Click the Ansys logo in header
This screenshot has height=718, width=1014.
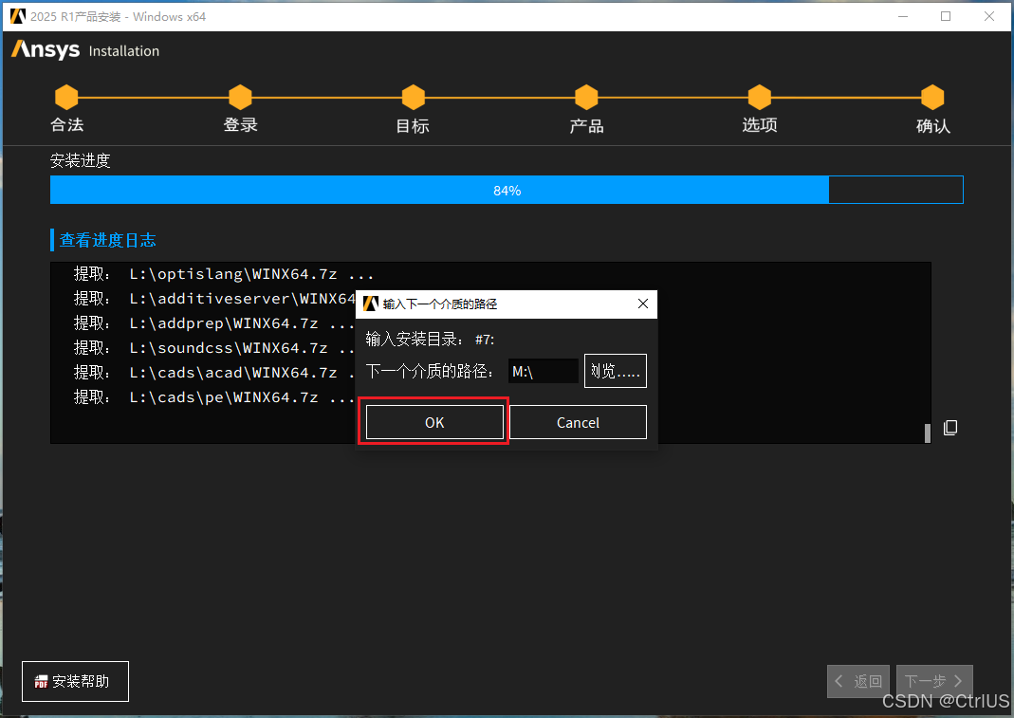click(46, 50)
